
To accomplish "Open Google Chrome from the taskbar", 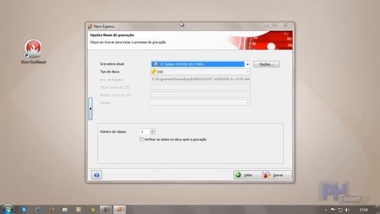I will (93, 209).
